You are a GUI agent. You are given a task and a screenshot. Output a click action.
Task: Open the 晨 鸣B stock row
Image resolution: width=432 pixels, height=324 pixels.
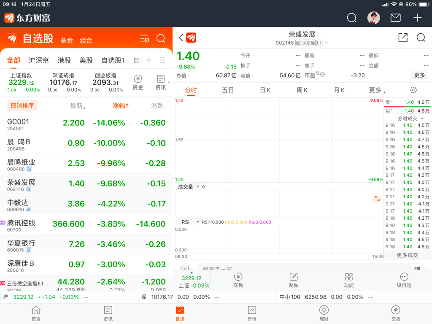86,143
